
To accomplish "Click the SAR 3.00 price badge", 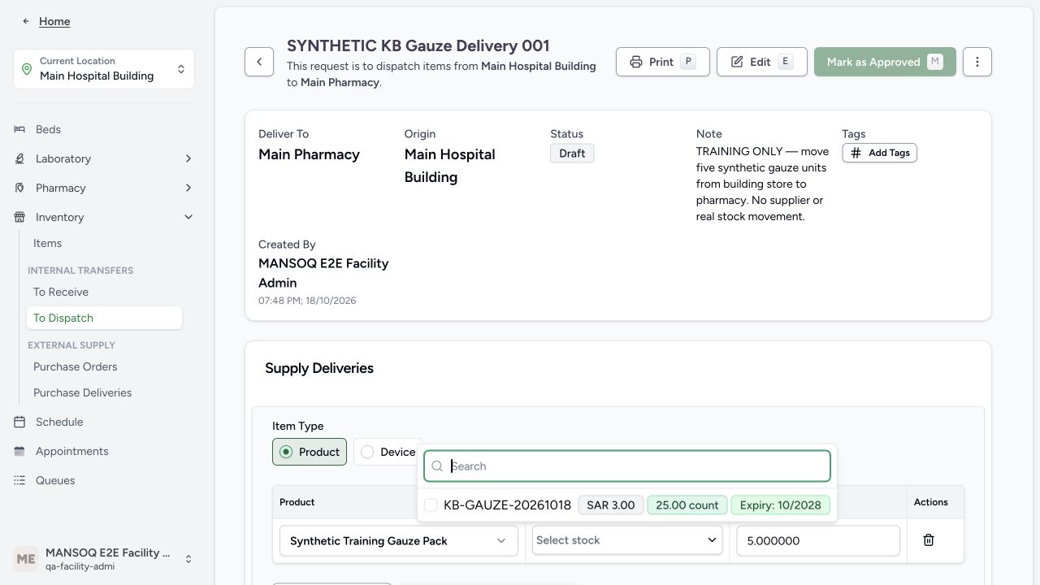I will 611,505.
